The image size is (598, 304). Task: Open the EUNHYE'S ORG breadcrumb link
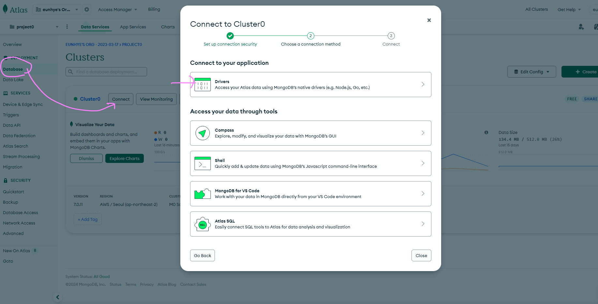coord(92,44)
